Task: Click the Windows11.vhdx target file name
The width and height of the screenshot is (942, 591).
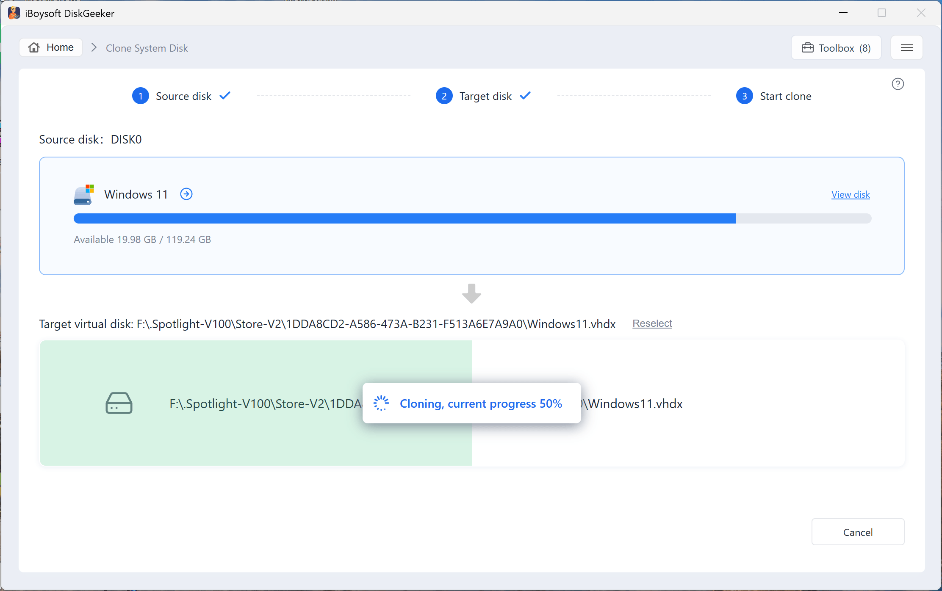Action: pos(635,404)
